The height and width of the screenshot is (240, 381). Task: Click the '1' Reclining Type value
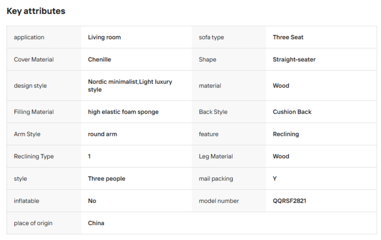pos(89,157)
